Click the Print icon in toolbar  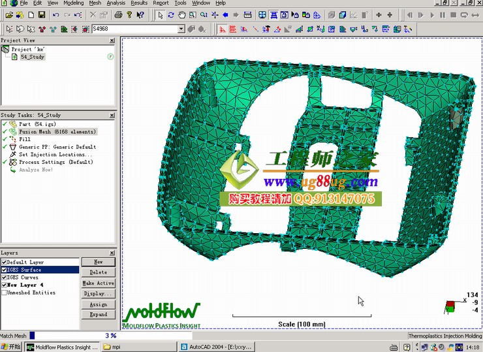[118, 15]
